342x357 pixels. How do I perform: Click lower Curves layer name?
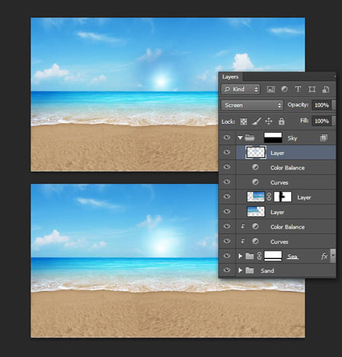click(279, 242)
